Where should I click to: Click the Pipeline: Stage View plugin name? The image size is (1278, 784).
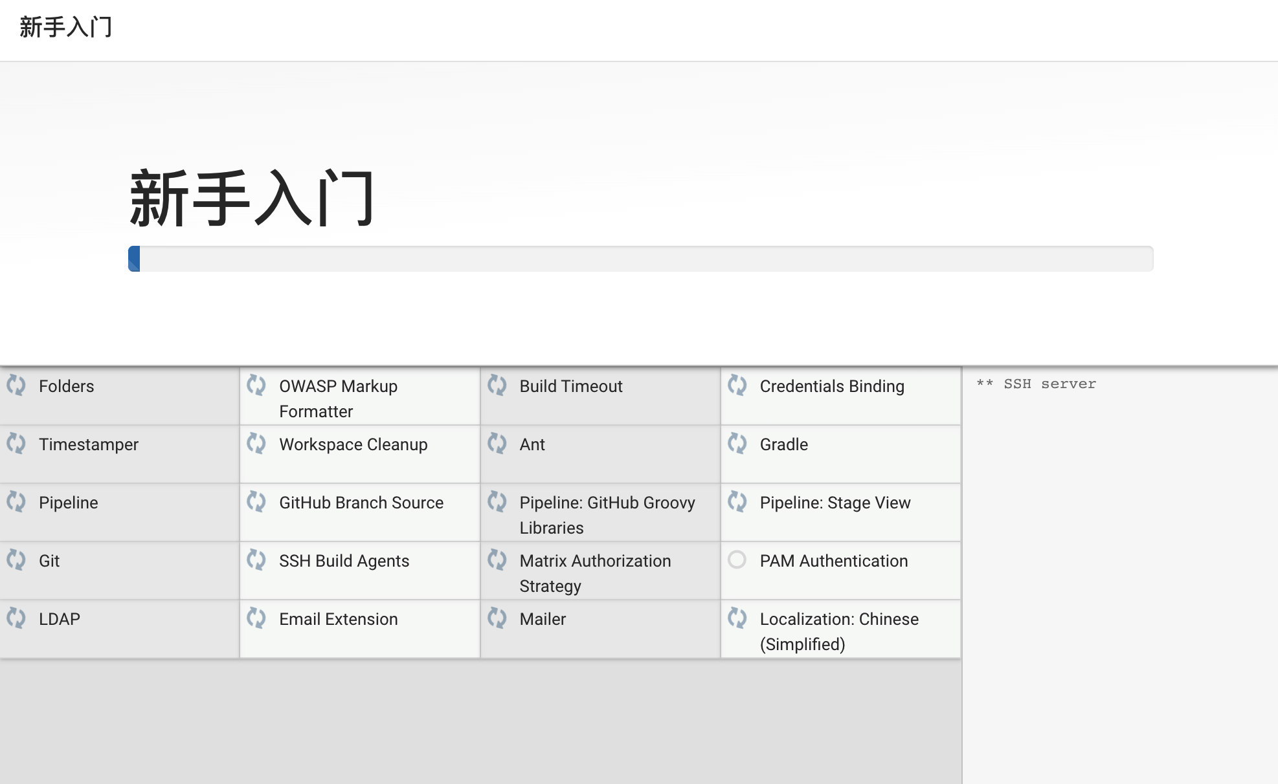coord(835,503)
